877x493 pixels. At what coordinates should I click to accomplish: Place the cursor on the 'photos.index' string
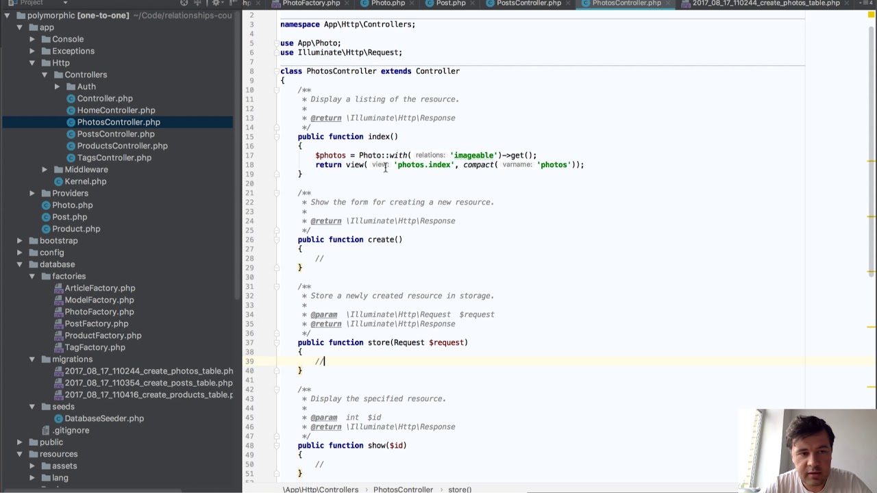pos(423,165)
